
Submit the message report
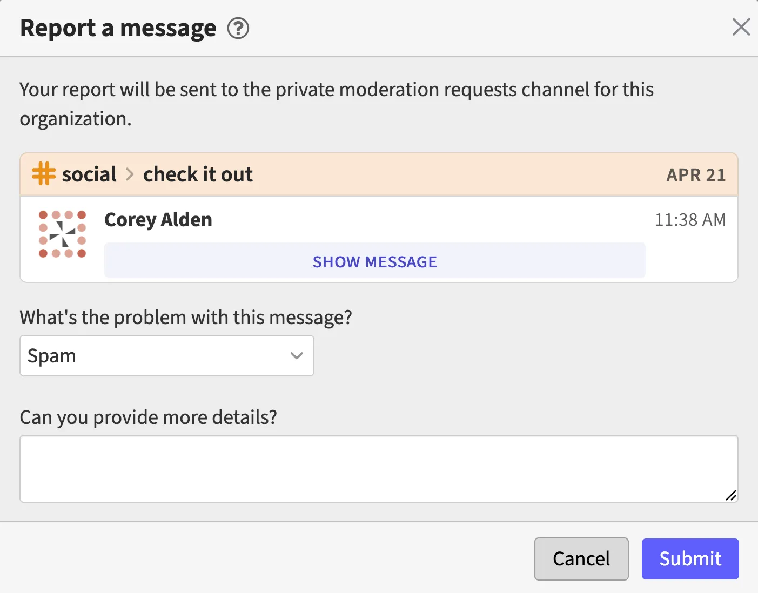click(x=690, y=558)
